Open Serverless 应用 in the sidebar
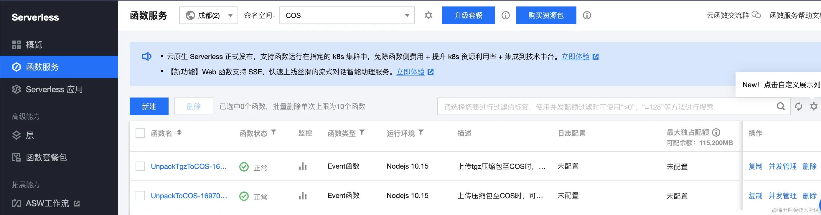The image size is (821, 215). tap(59, 90)
